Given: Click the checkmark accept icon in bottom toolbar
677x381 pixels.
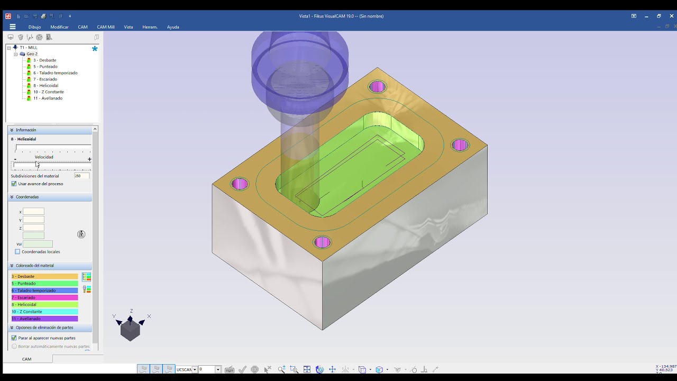Looking at the screenshot, I should pyautogui.click(x=242, y=369).
